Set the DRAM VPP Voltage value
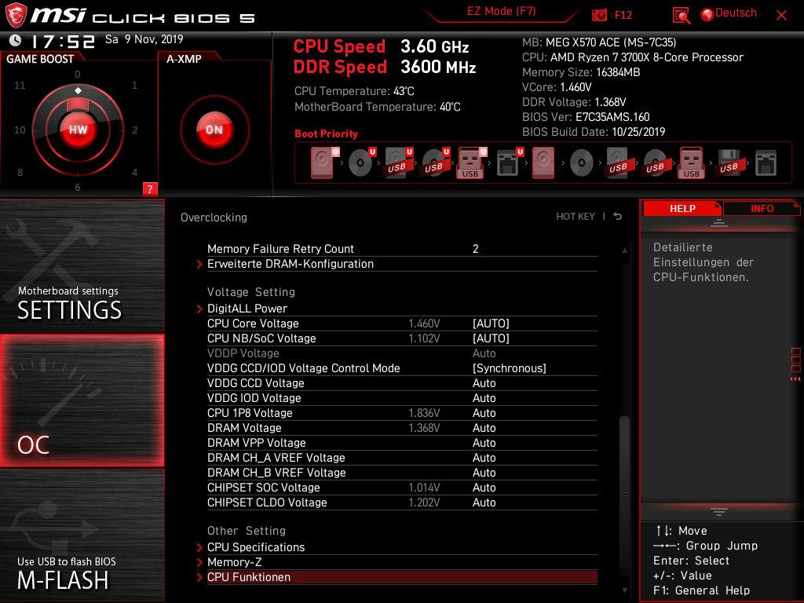The width and height of the screenshot is (804, 603). point(484,443)
